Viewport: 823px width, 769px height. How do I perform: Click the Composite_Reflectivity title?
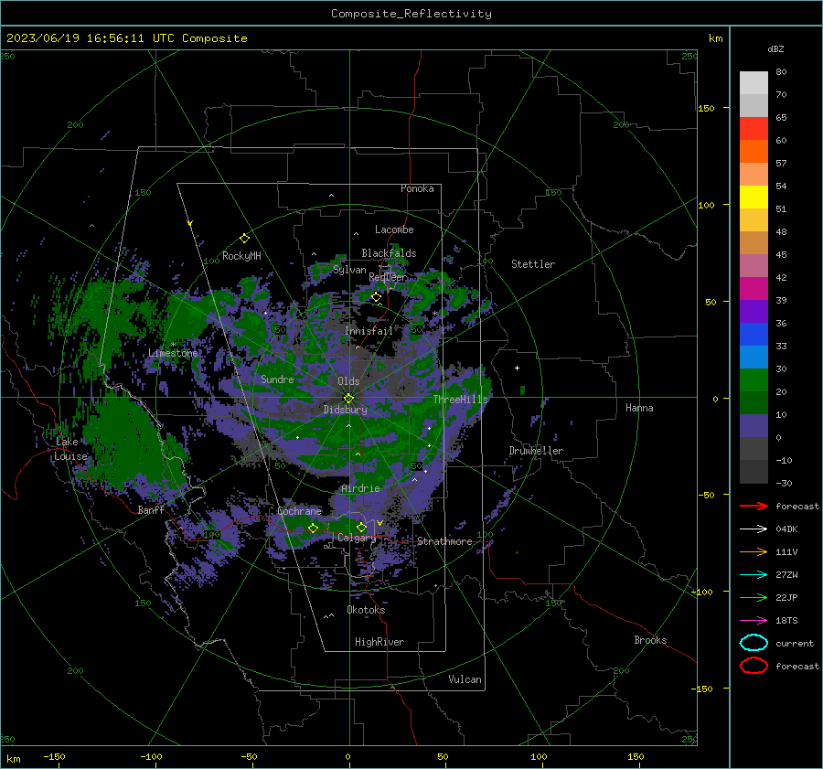(x=411, y=14)
